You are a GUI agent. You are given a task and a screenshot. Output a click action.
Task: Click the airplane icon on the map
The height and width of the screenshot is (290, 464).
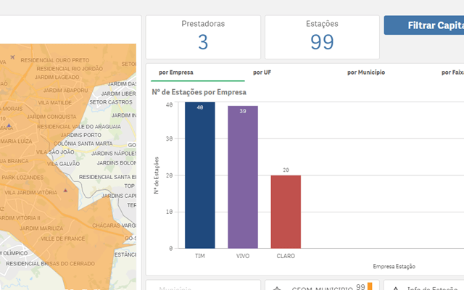coord(12,57)
